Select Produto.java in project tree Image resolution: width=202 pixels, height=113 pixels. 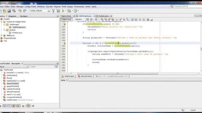pyautogui.click(x=17, y=33)
